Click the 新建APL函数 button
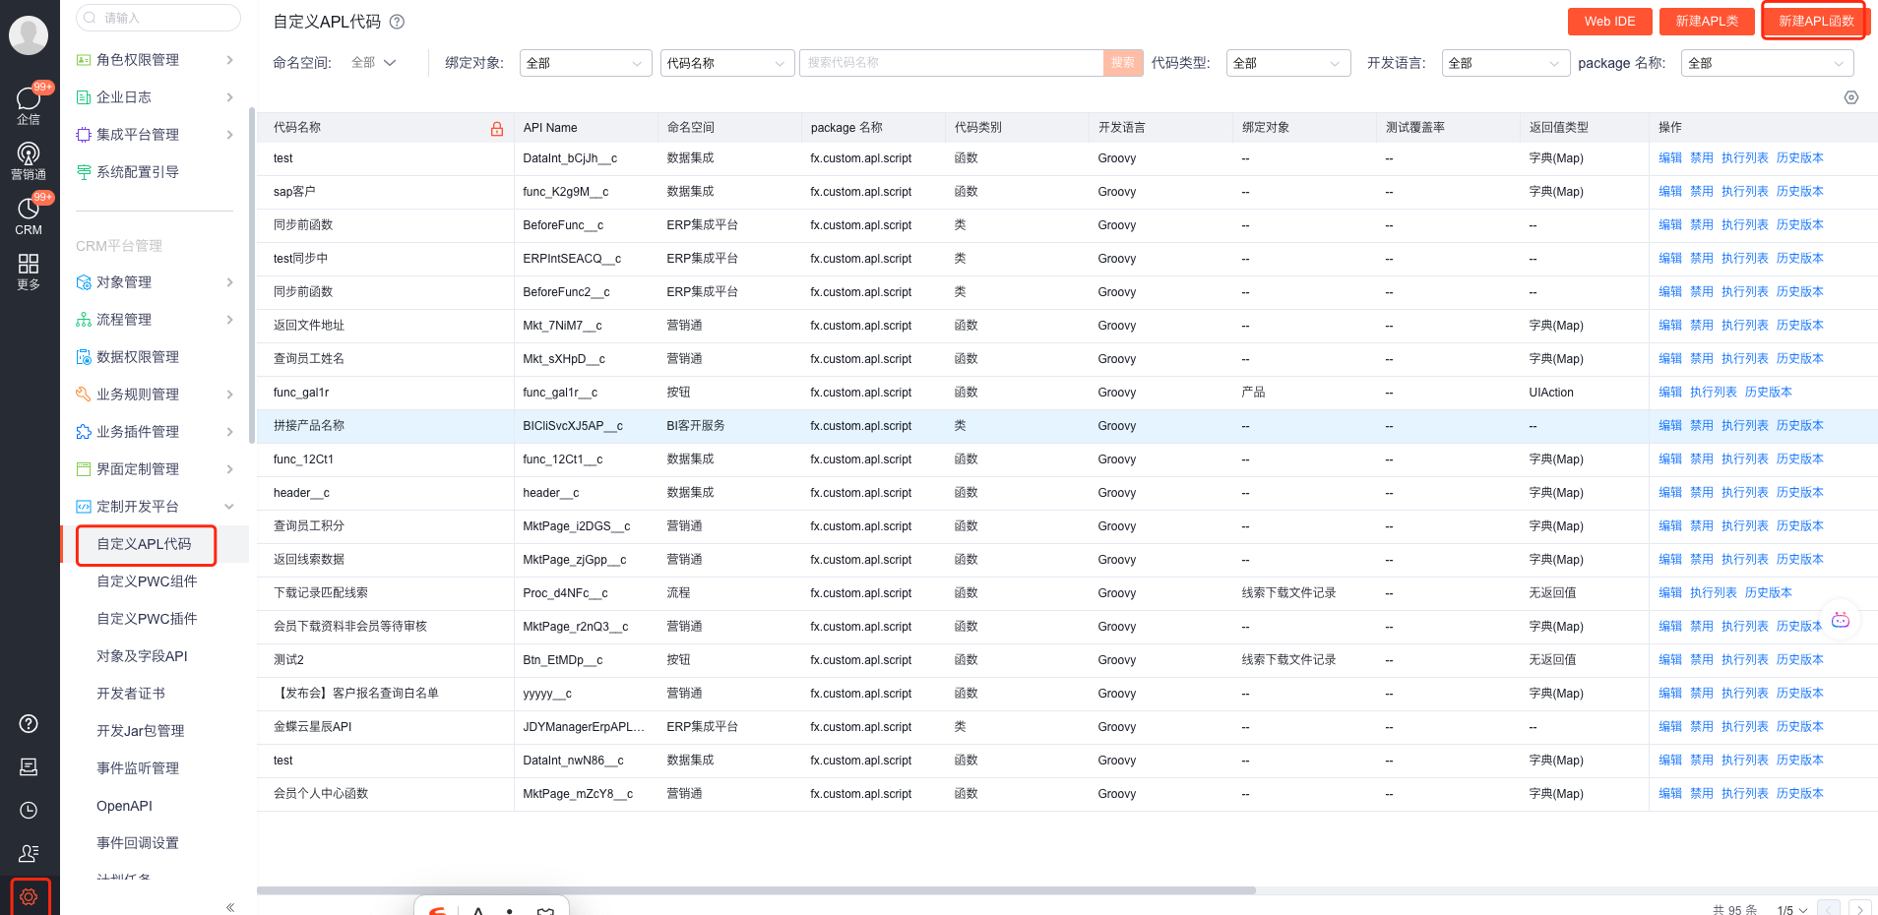1878x915 pixels. tap(1816, 22)
